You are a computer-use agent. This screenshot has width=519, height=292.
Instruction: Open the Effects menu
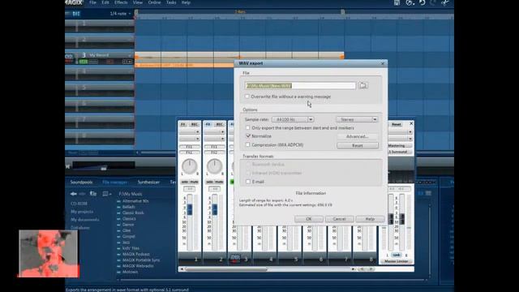click(121, 2)
